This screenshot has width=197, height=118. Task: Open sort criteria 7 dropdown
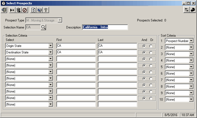point(191,80)
